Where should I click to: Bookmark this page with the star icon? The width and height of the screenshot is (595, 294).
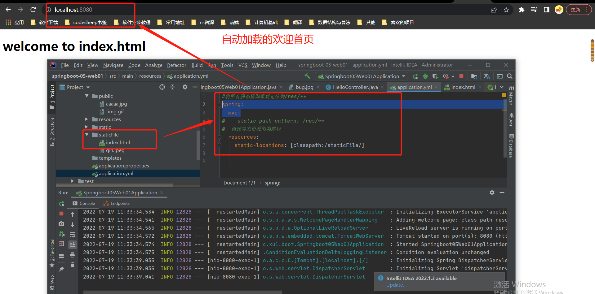point(506,10)
